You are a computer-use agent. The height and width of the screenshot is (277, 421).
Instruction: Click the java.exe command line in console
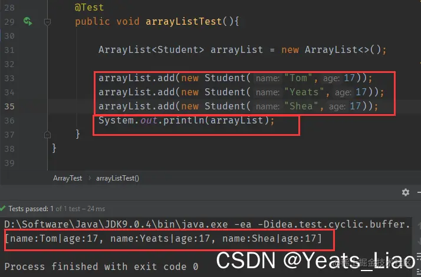pyautogui.click(x=207, y=224)
